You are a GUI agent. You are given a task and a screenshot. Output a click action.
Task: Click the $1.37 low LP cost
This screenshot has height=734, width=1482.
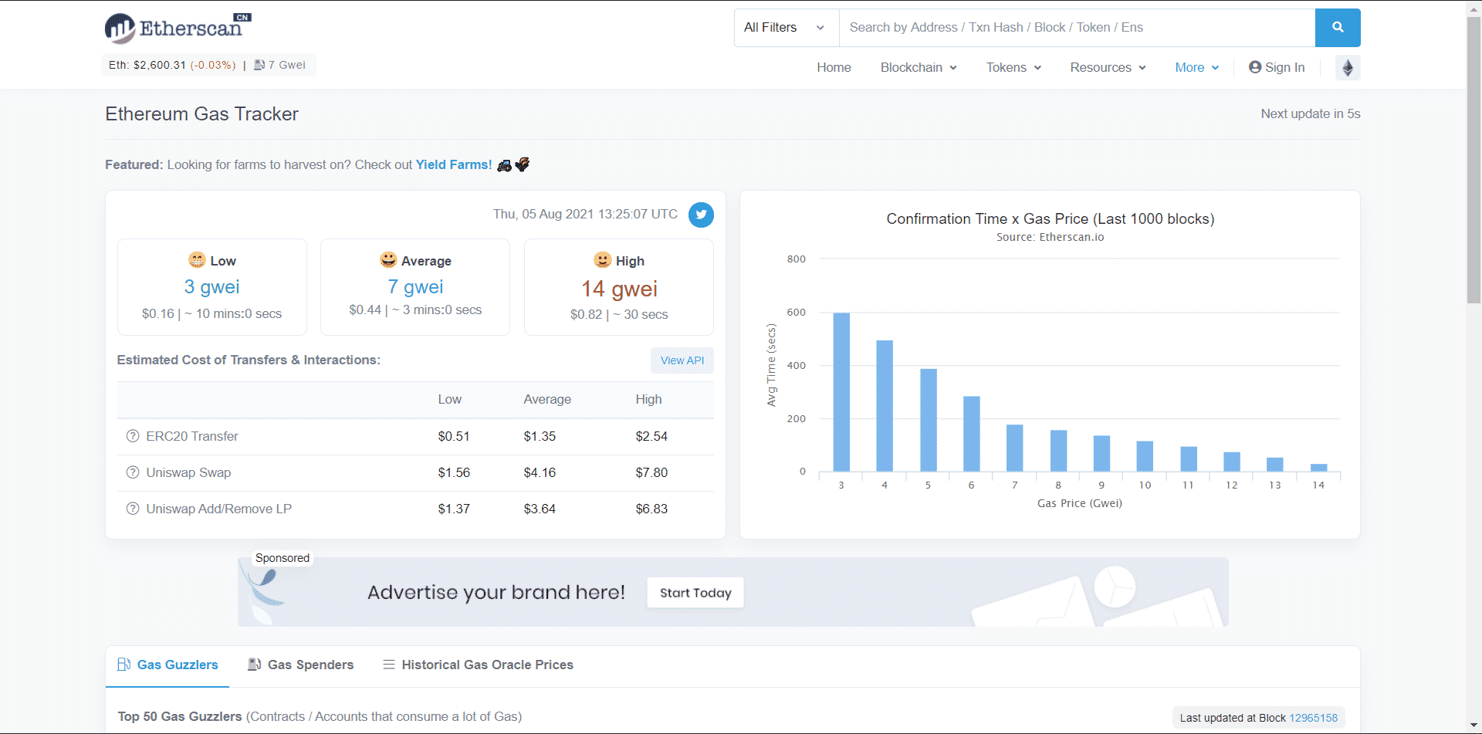click(454, 509)
